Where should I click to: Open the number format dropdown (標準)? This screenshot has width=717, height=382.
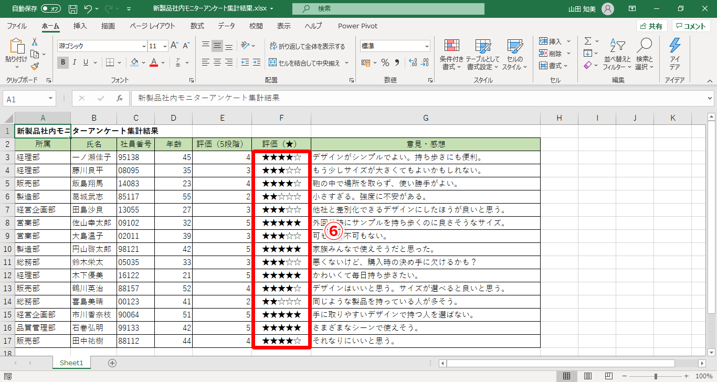[x=426, y=46]
